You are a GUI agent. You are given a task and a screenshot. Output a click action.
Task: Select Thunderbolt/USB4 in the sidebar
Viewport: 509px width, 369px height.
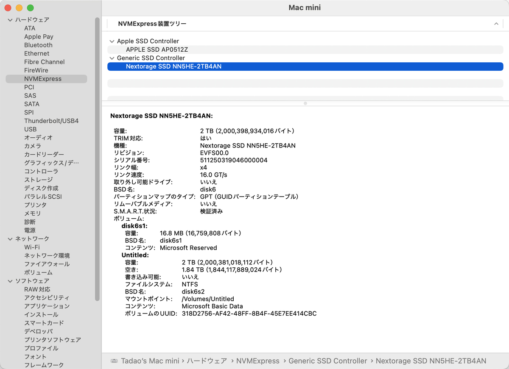[51, 121]
